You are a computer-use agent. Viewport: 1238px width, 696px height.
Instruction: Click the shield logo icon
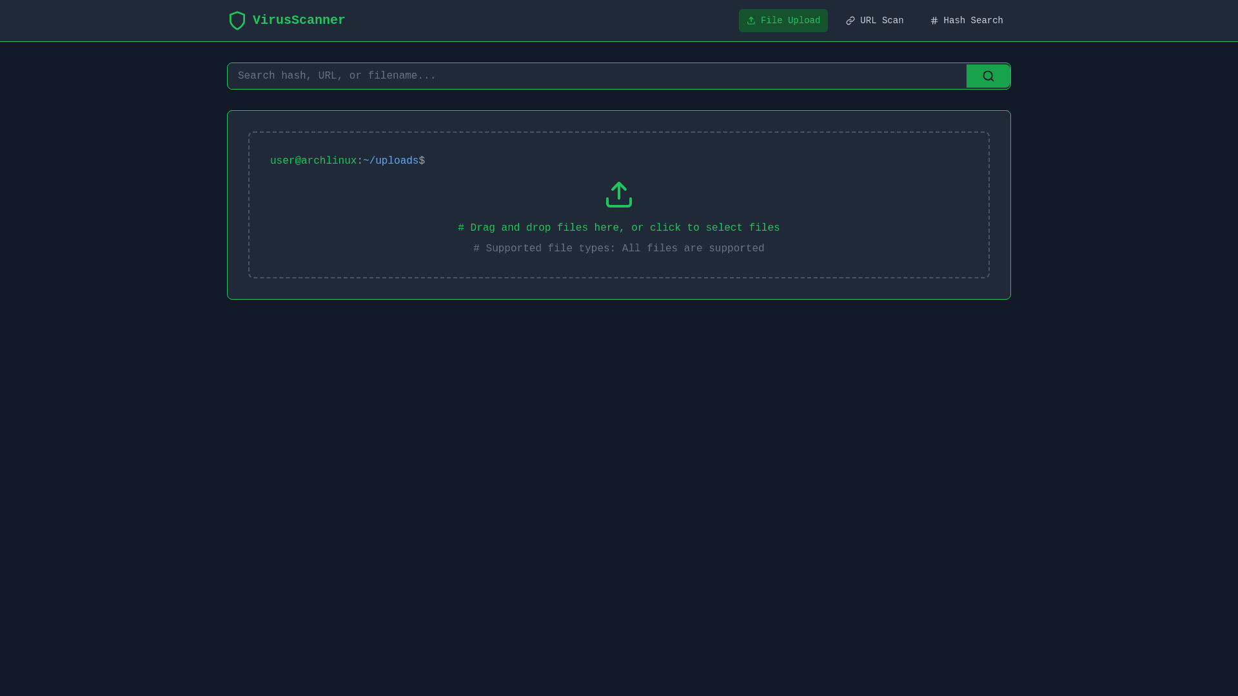tap(237, 21)
